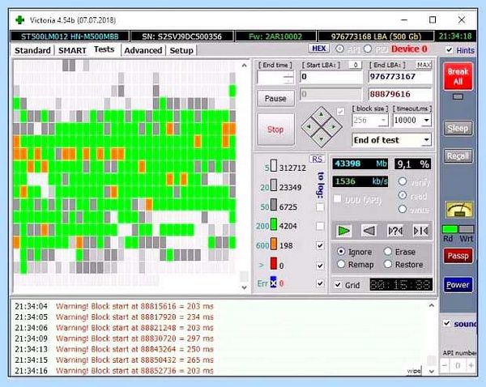Open the timeout ms 10000 dropdown
Screen dimensions: 486x387
pyautogui.click(x=427, y=120)
